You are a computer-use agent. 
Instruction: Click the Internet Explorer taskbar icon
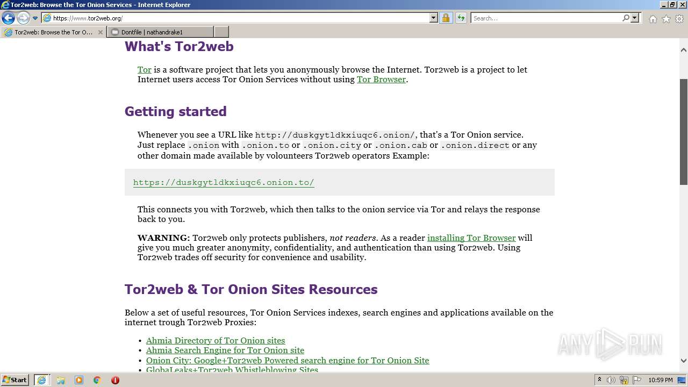click(41, 380)
